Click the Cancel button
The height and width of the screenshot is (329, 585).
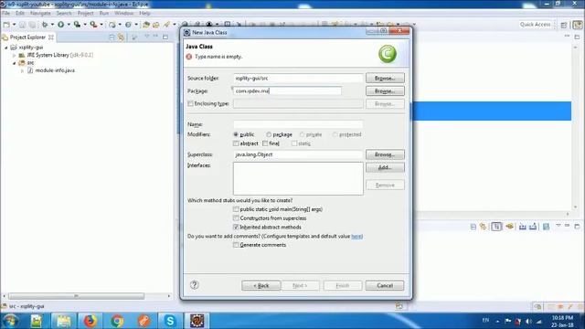385,286
